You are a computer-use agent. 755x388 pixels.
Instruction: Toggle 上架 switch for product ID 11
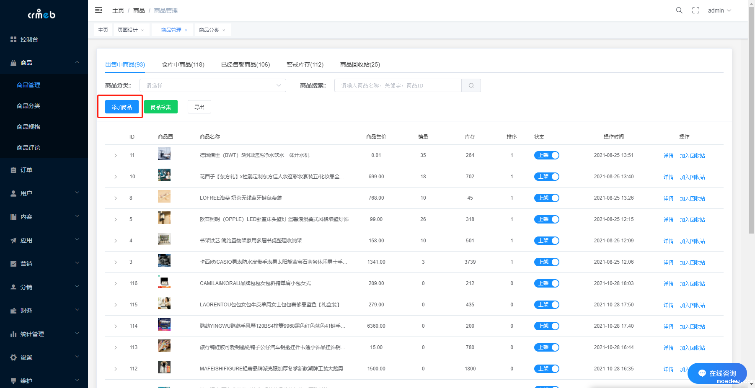[x=546, y=155]
